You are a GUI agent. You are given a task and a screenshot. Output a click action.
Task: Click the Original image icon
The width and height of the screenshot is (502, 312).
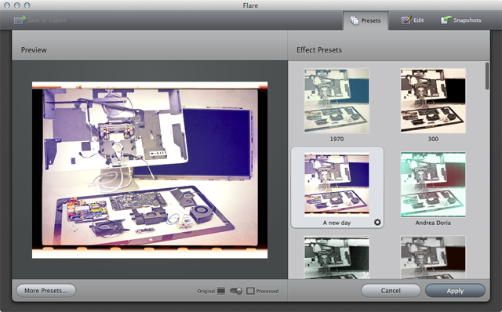pos(221,291)
